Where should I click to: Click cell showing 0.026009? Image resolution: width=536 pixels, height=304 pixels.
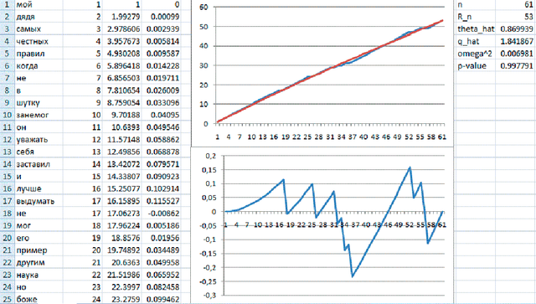[161, 90]
